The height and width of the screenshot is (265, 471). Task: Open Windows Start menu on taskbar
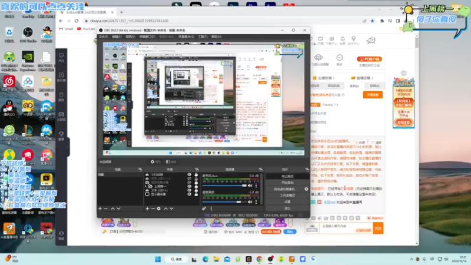pos(158,259)
